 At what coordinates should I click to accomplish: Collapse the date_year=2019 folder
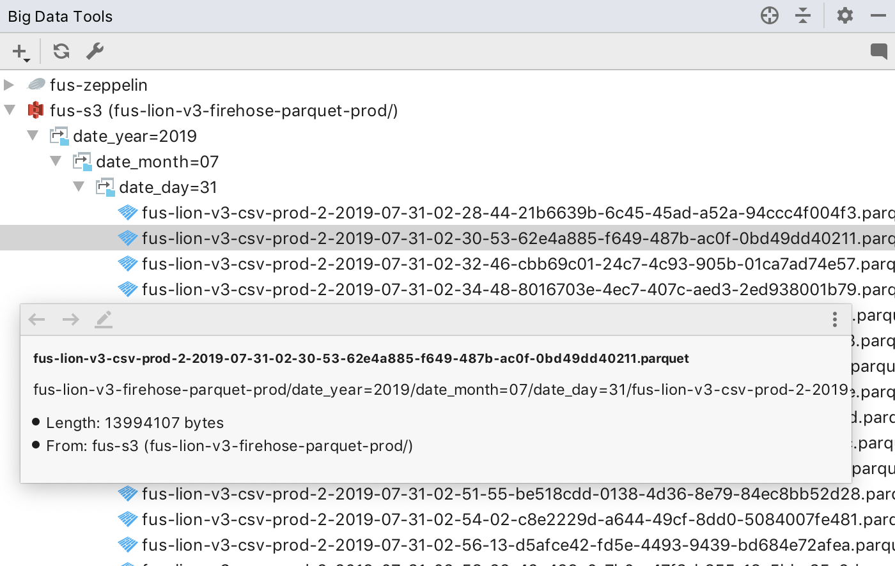click(x=33, y=135)
